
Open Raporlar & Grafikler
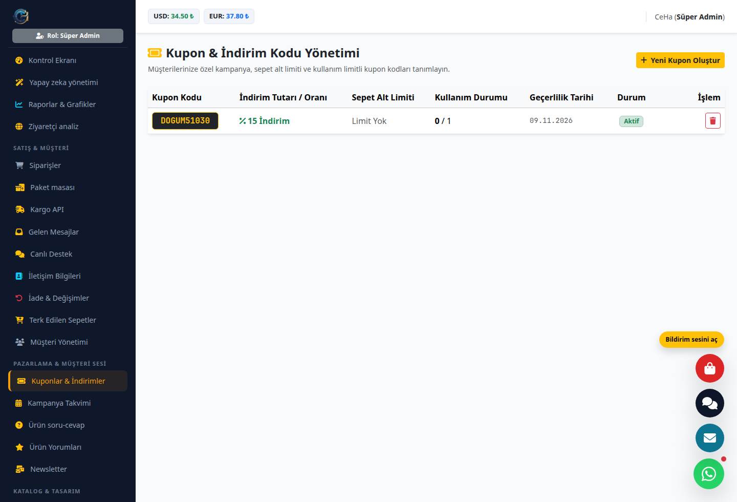tap(68, 104)
